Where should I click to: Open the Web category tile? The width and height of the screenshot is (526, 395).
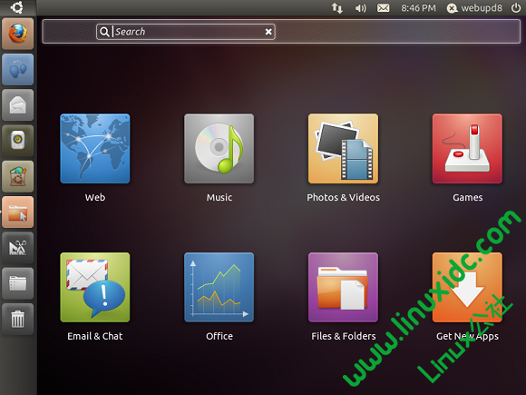(95, 148)
